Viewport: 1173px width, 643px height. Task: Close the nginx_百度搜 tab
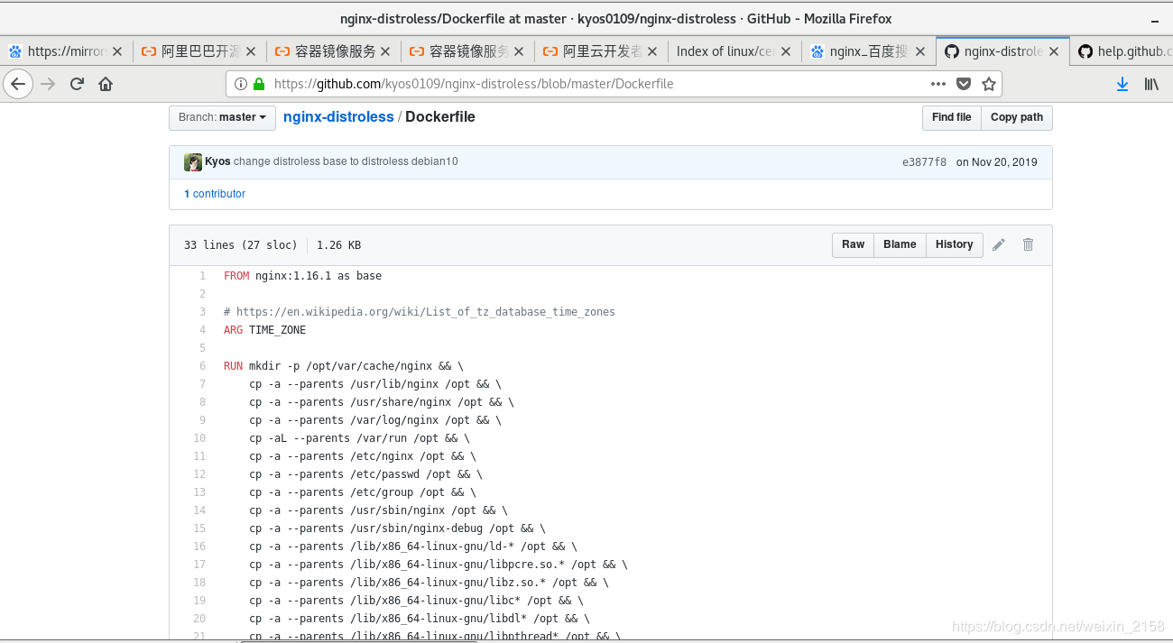click(x=920, y=51)
